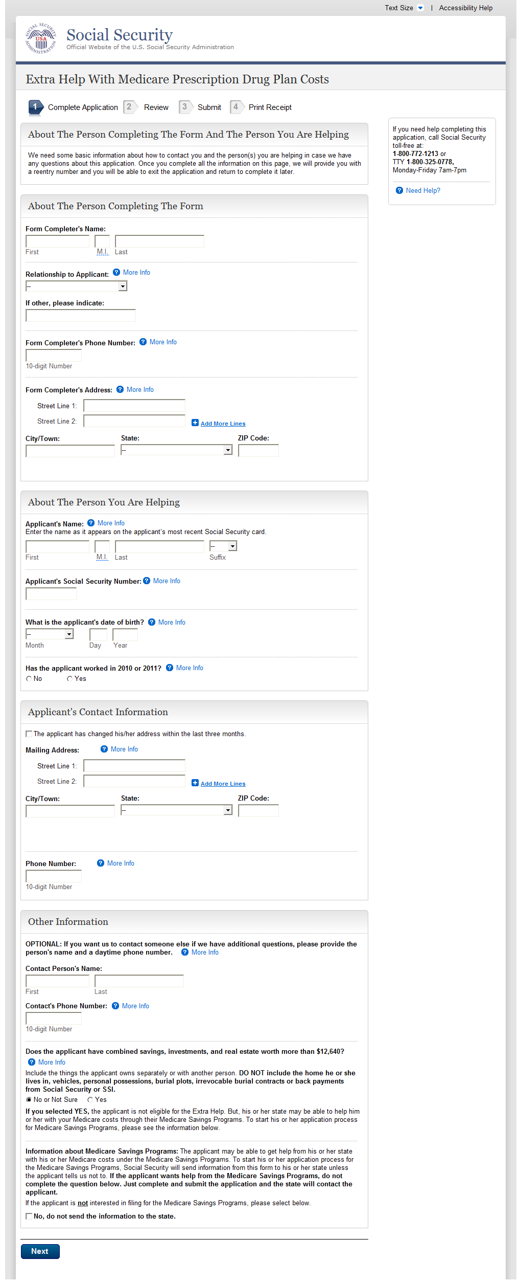Check 'No, do not send the information to the state'
The width and height of the screenshot is (520, 1283).
pyautogui.click(x=29, y=1216)
